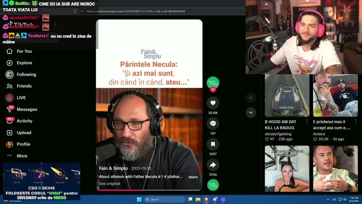Select the Explore menu label
Image resolution: width=362 pixels, height=204 pixels.
click(x=24, y=63)
